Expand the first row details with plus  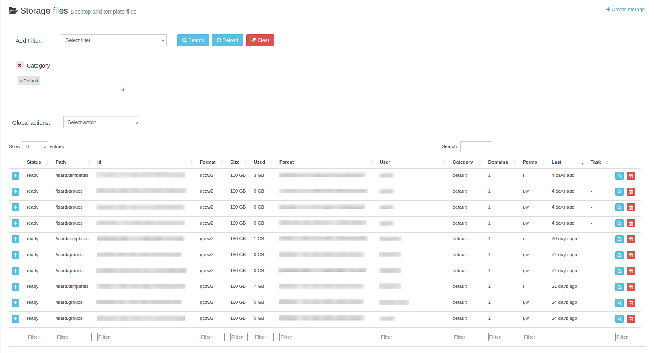[x=15, y=176]
